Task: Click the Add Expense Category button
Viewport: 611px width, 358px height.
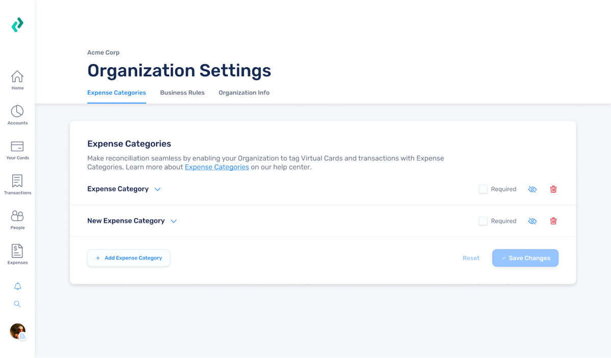Action: point(128,258)
